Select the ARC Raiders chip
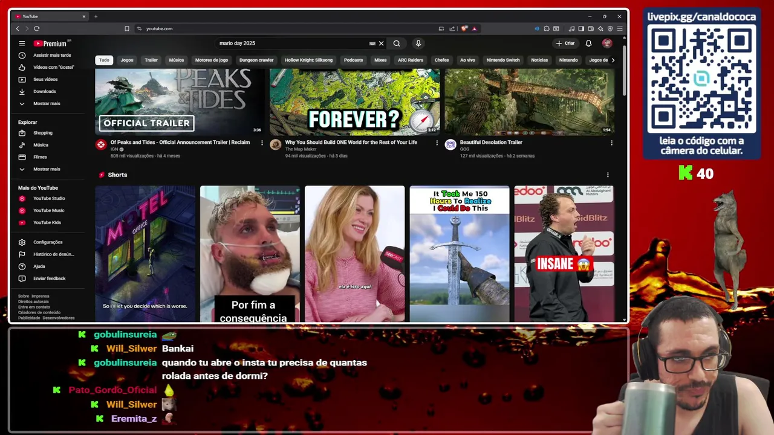The image size is (774, 435). [411, 60]
